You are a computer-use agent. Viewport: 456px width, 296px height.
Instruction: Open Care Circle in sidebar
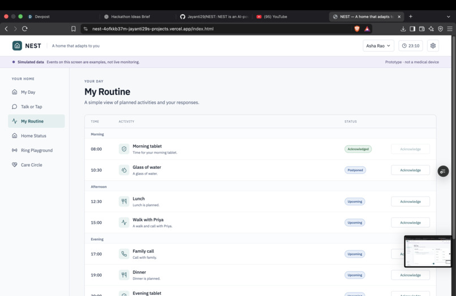(36, 165)
